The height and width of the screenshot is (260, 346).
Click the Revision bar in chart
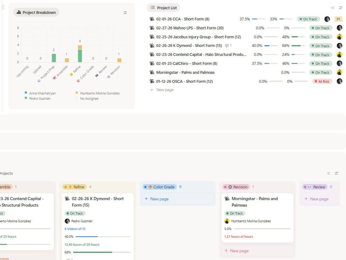(119, 60)
